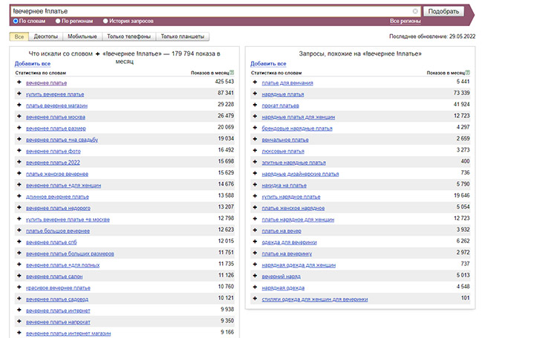Add 'платье на вечер' with its plus icon
Image resolution: width=557 pixels, height=338 pixels.
click(x=255, y=230)
